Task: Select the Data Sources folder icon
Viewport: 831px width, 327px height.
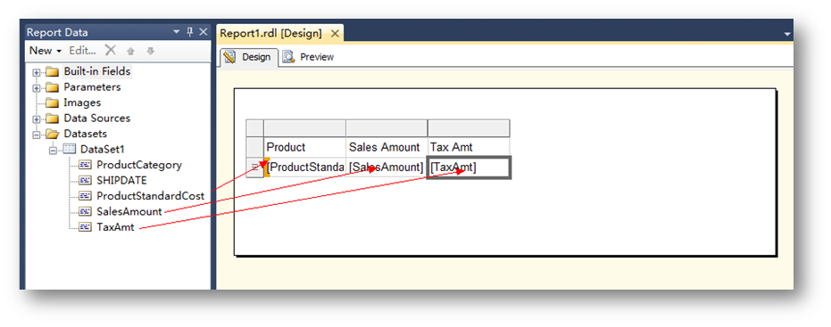Action: pos(52,119)
